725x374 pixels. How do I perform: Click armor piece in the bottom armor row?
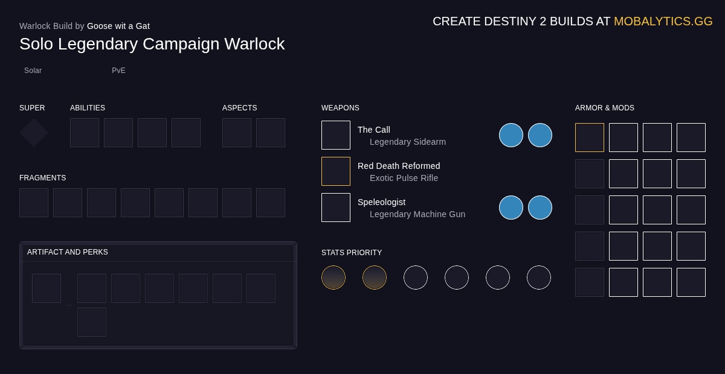[590, 282]
